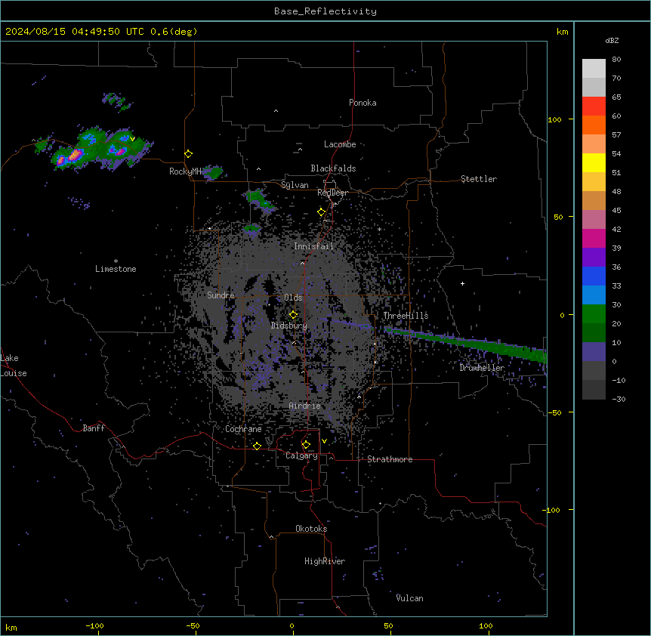Click the Lacombe city label
The height and width of the screenshot is (636, 651).
[x=340, y=144]
